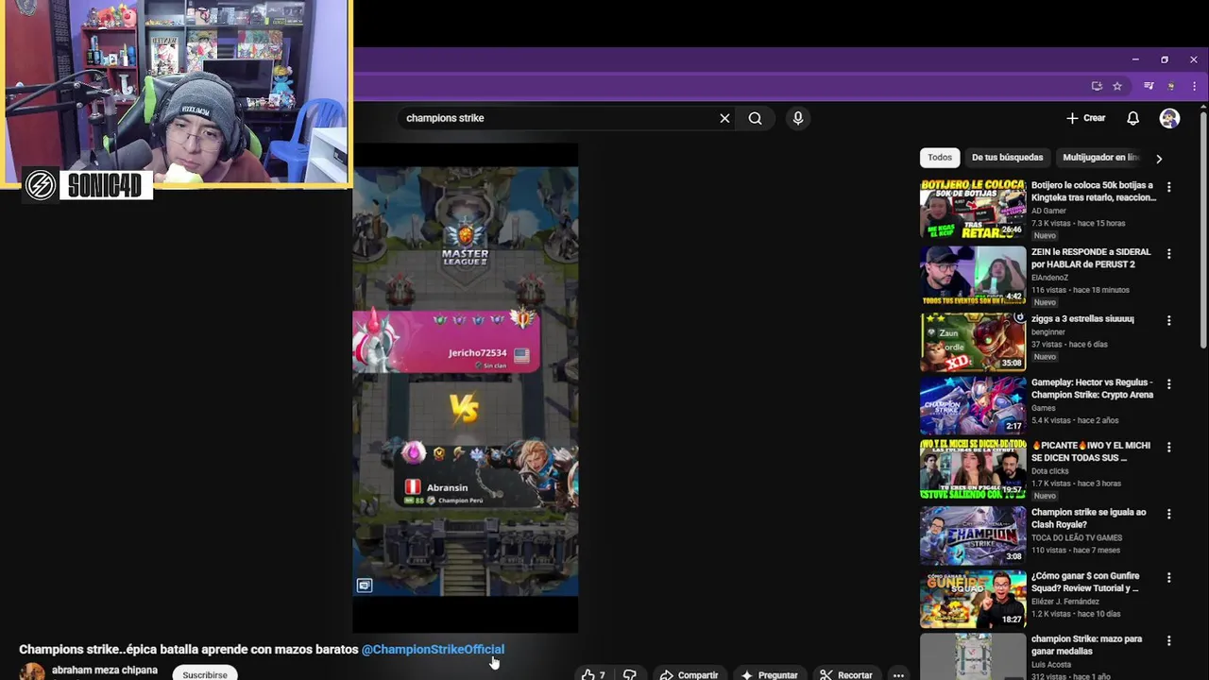Open Hector vs Regulus gameplay thumbnail
Viewport: 1209px width, 680px height.
coord(972,405)
